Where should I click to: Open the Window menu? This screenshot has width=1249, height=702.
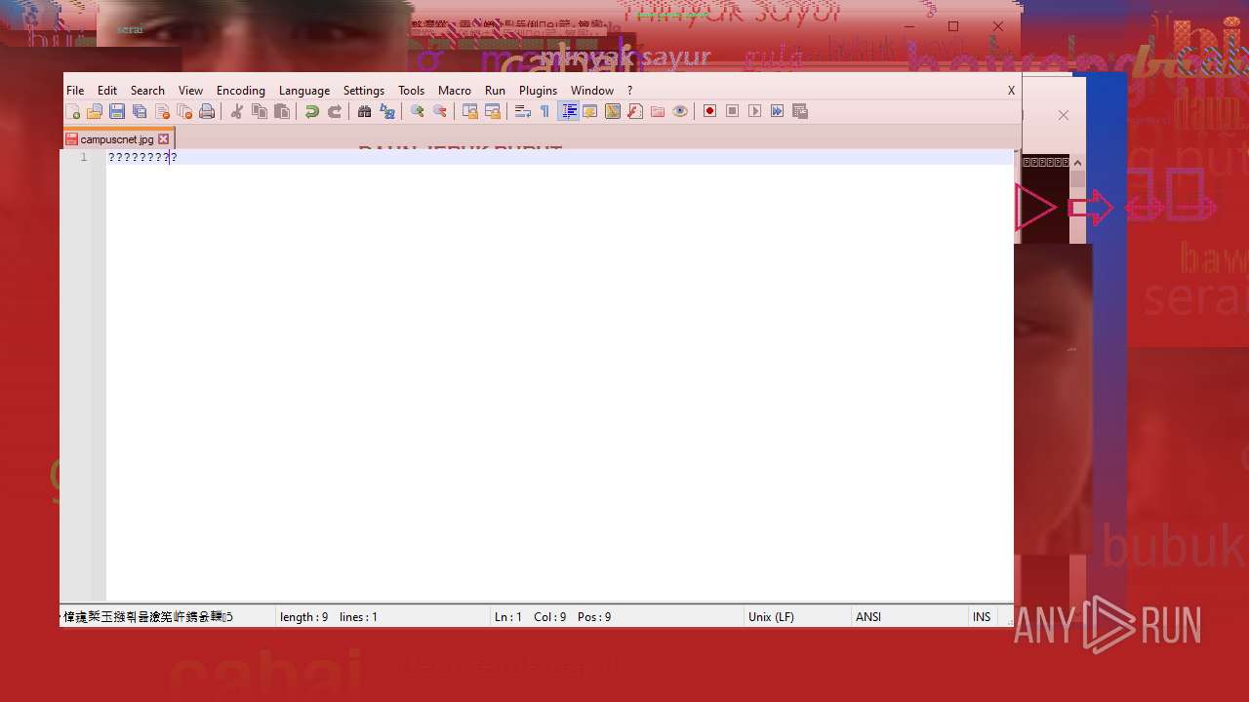(592, 90)
